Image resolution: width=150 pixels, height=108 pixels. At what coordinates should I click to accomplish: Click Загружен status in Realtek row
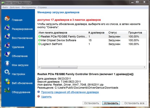coord(114,37)
